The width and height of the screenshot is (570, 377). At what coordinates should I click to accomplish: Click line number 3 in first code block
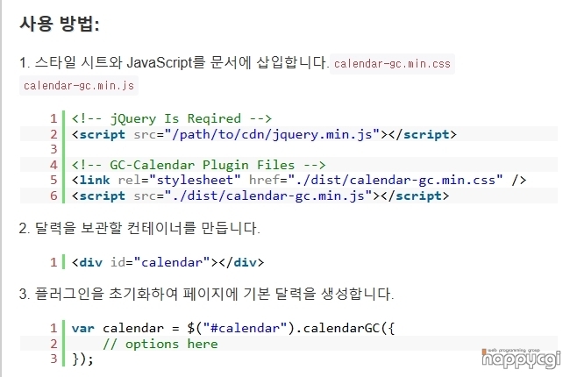tap(53, 149)
